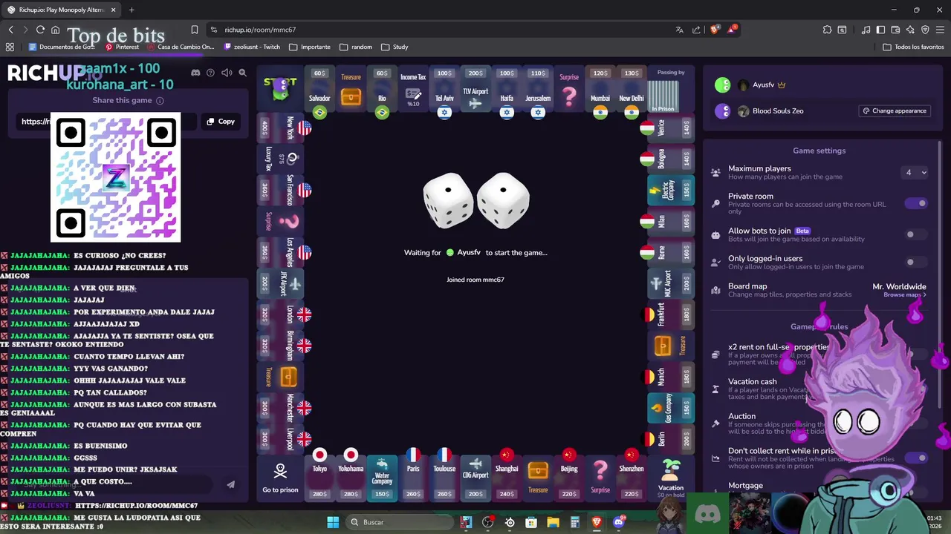Click site settings icon in address bar
Image resolution: width=951 pixels, height=534 pixels.
(x=214, y=30)
